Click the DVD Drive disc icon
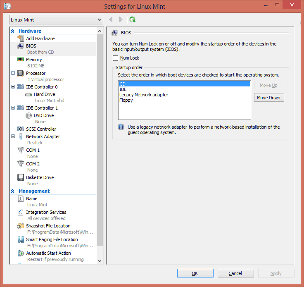 (28, 115)
